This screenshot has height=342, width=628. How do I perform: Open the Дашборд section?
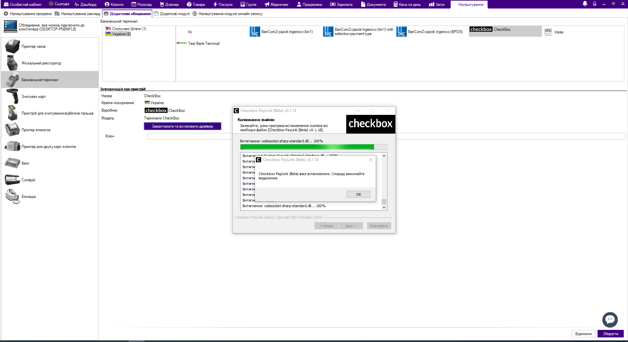85,4
